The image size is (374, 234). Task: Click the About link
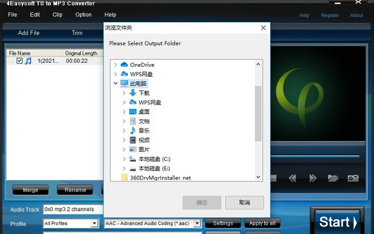pyautogui.click(x=356, y=15)
